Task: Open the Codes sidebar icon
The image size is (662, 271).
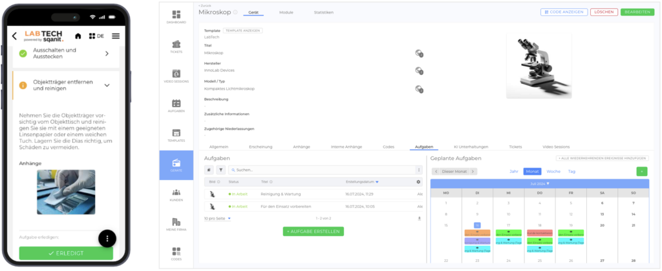Action: coord(176,253)
